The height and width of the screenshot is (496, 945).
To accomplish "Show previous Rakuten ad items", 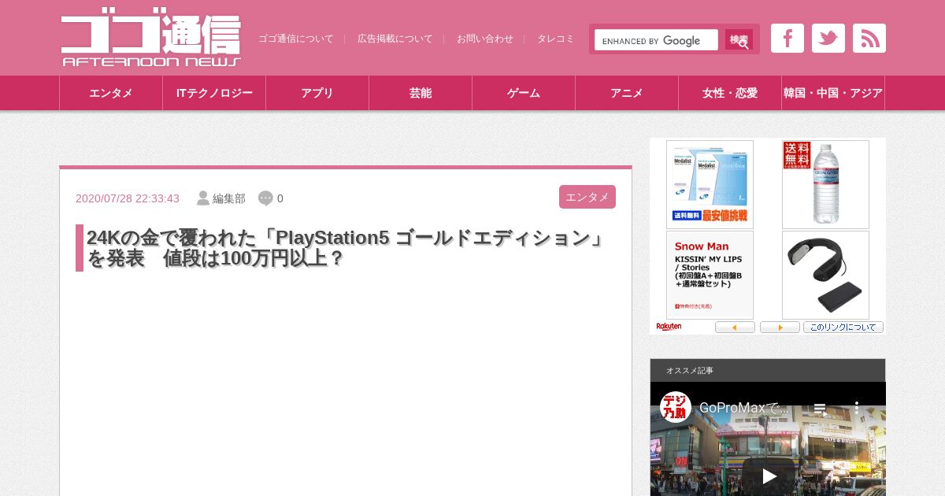I will [x=735, y=328].
